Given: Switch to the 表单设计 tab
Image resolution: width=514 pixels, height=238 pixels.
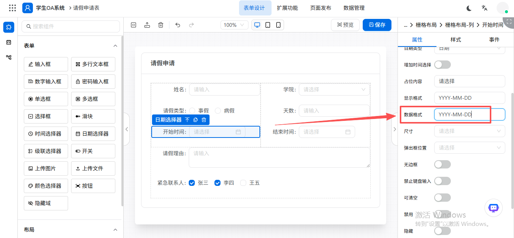Looking at the screenshot, I should pyautogui.click(x=254, y=8).
